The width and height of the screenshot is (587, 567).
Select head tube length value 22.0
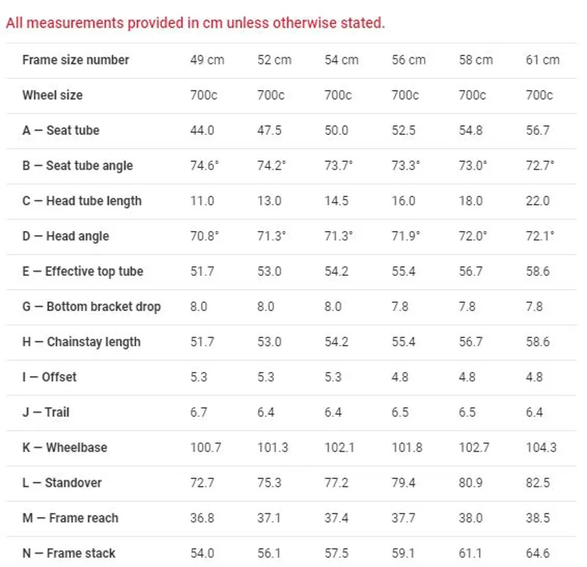(x=537, y=201)
